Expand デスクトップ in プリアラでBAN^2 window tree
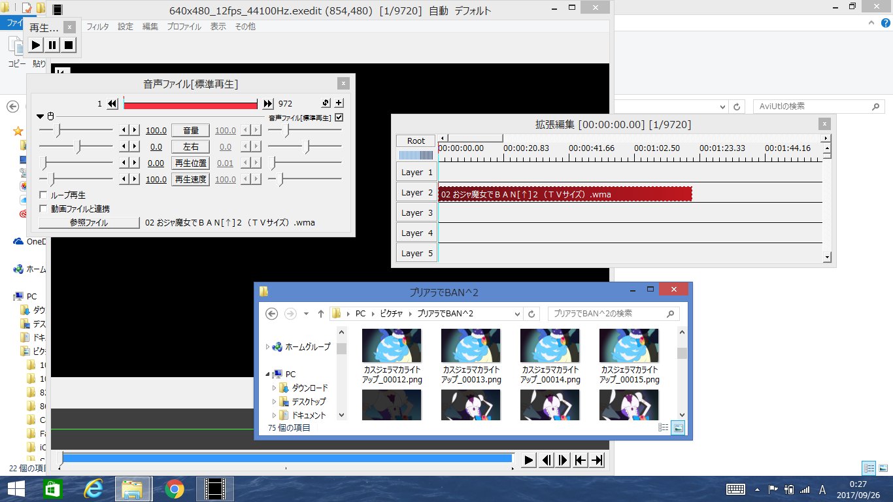 [275, 402]
